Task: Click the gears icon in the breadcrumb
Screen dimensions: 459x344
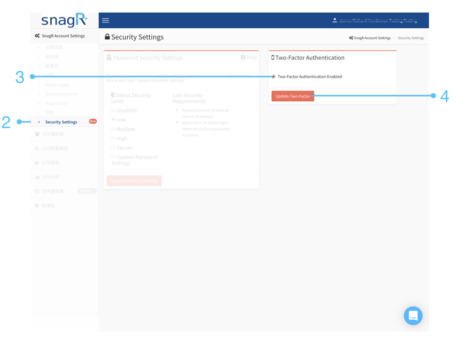Action: [x=351, y=38]
